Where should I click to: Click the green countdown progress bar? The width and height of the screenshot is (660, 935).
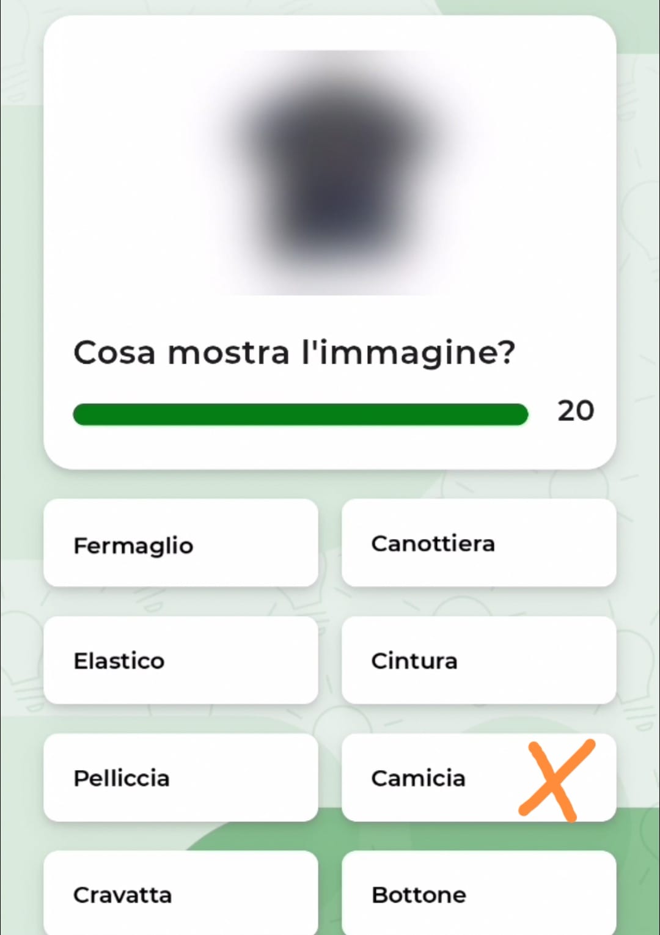[300, 414]
